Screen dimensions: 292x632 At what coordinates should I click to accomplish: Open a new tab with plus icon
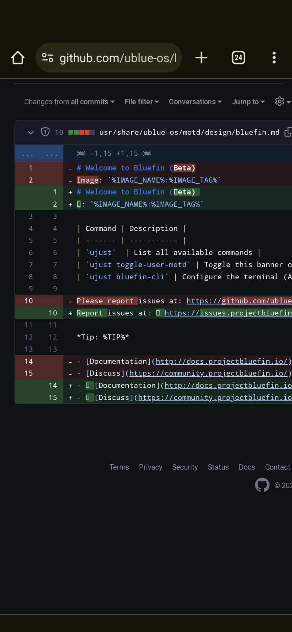[201, 58]
